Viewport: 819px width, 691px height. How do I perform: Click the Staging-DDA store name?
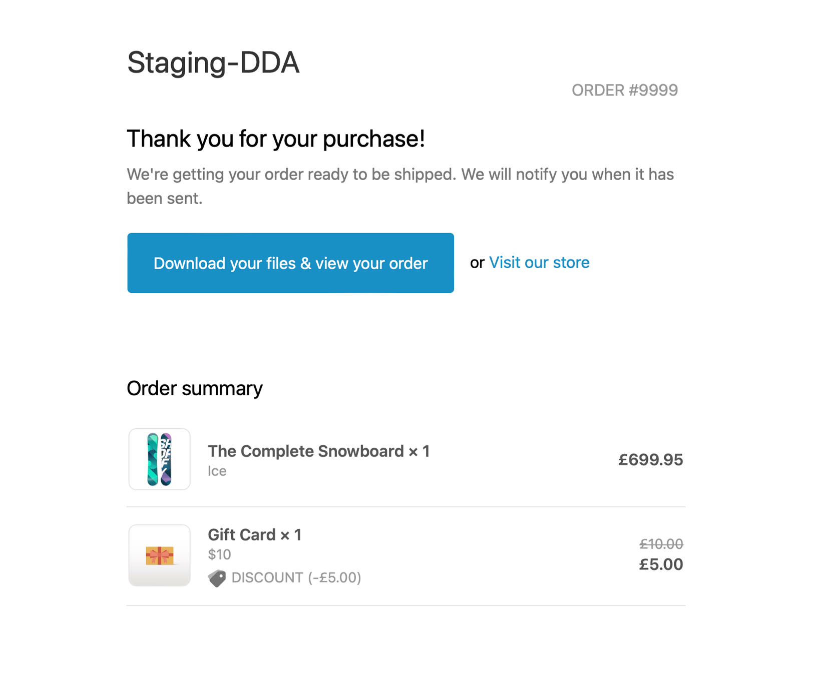[x=213, y=63]
